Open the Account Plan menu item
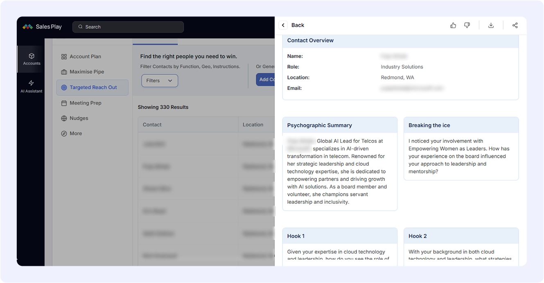The image size is (544, 283). (x=85, y=56)
